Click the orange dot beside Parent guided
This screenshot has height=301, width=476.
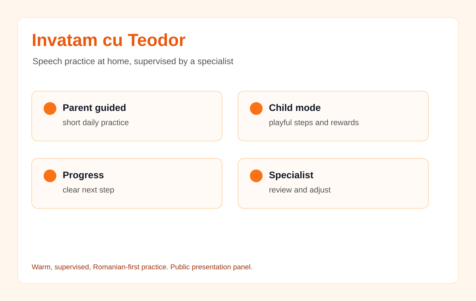point(50,109)
